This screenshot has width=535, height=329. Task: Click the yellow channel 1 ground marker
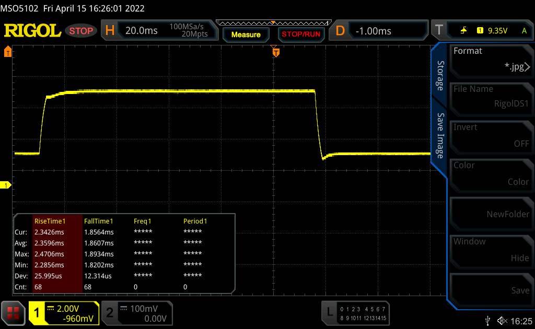[5, 185]
